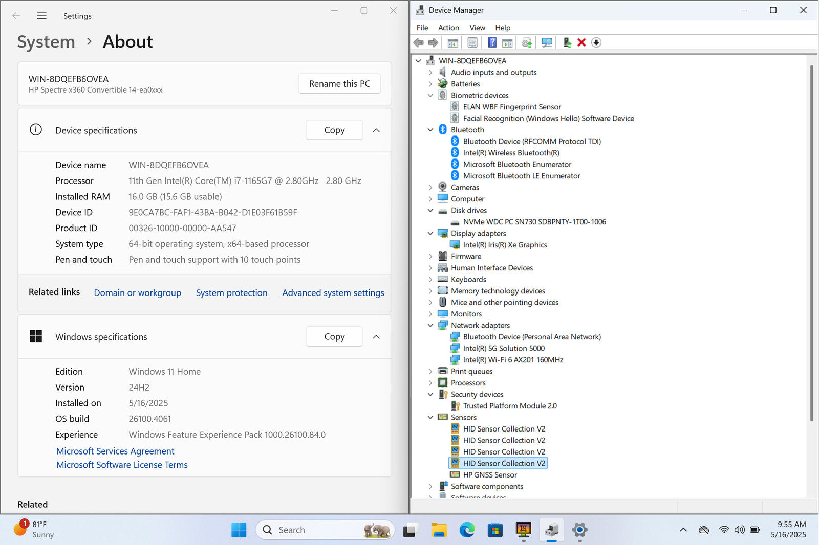Copy the Windows specifications

334,337
